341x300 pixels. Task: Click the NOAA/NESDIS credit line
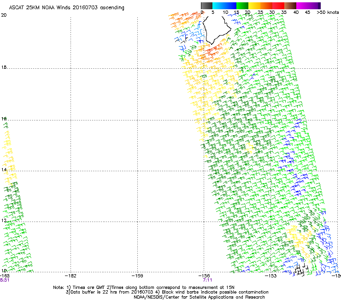coord(199,297)
